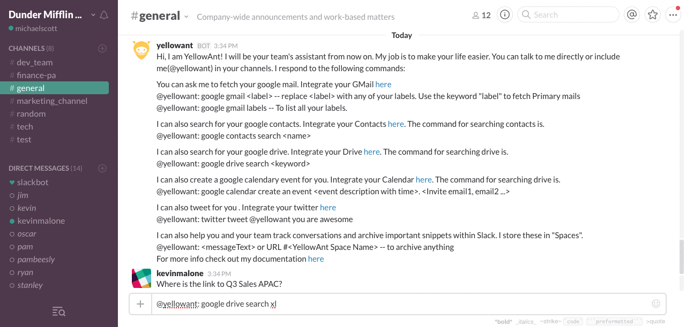The height and width of the screenshot is (327, 686).
Task: Open the CHANNELS list header
Action: click(x=31, y=48)
